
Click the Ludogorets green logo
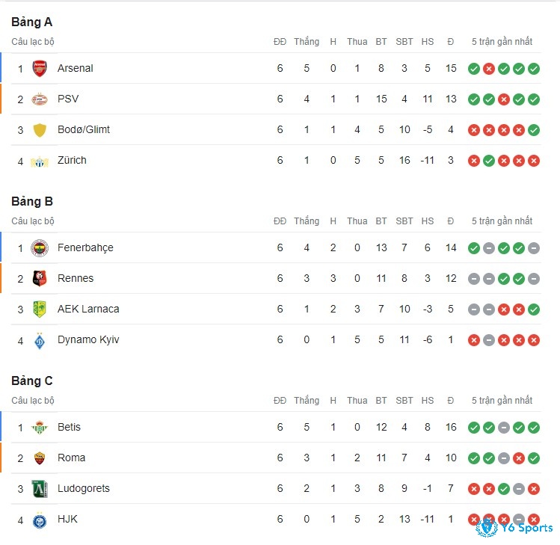(x=40, y=489)
